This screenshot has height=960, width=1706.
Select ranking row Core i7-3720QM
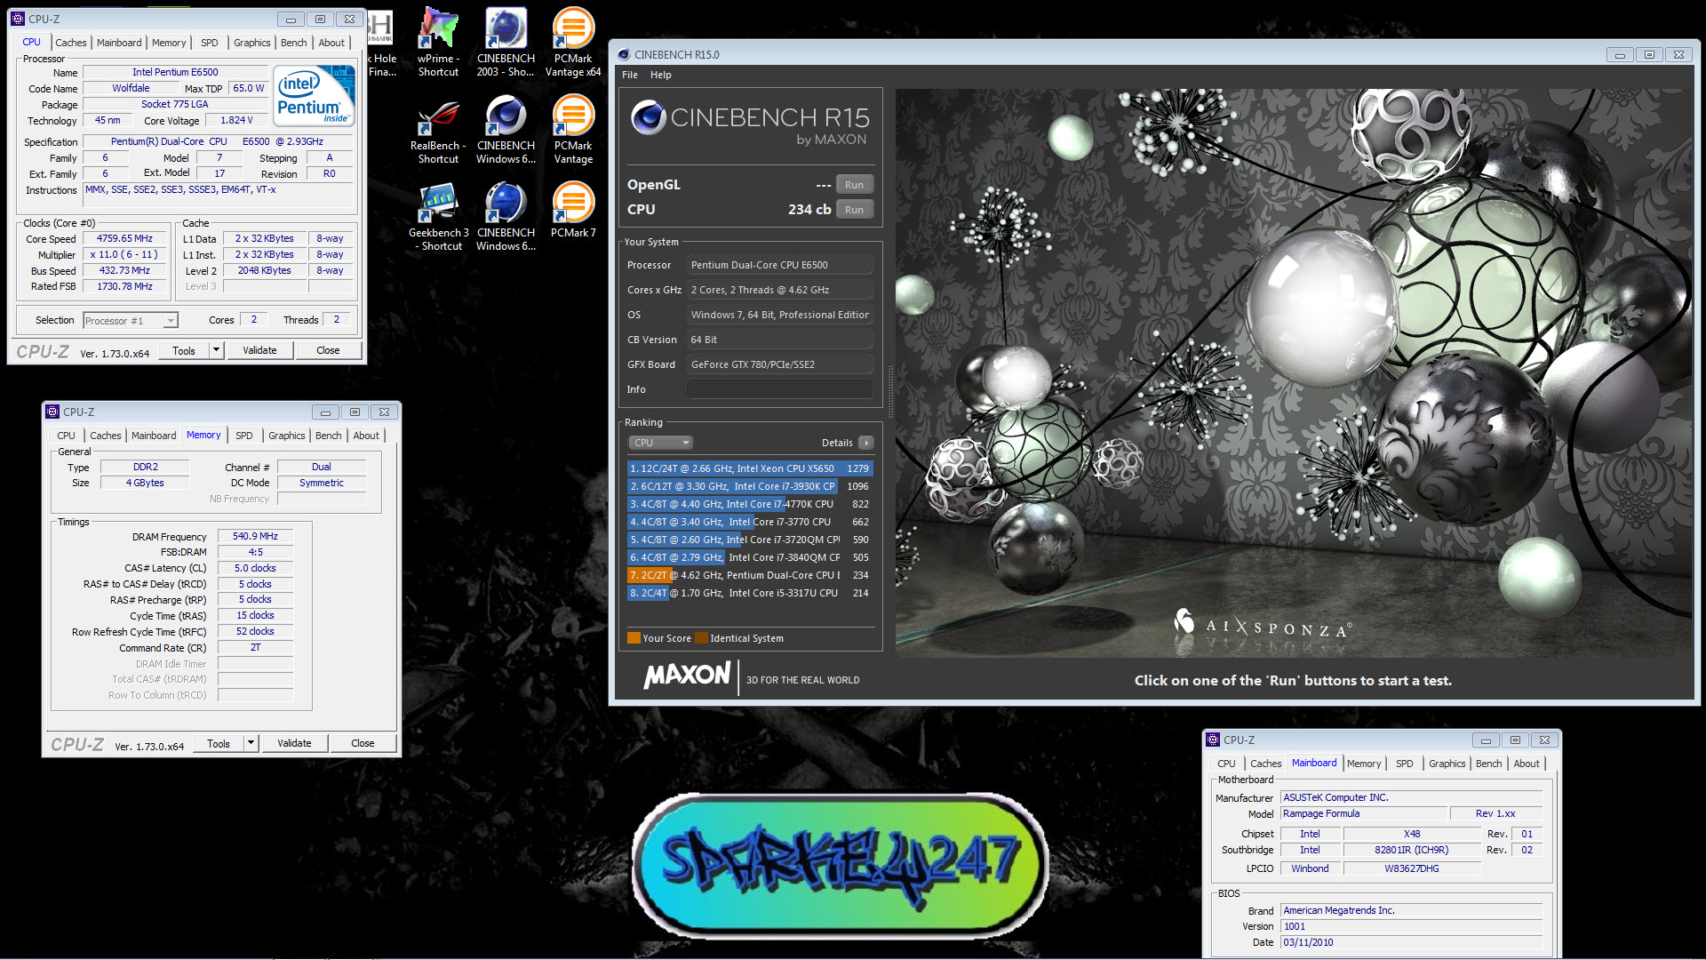point(749,540)
